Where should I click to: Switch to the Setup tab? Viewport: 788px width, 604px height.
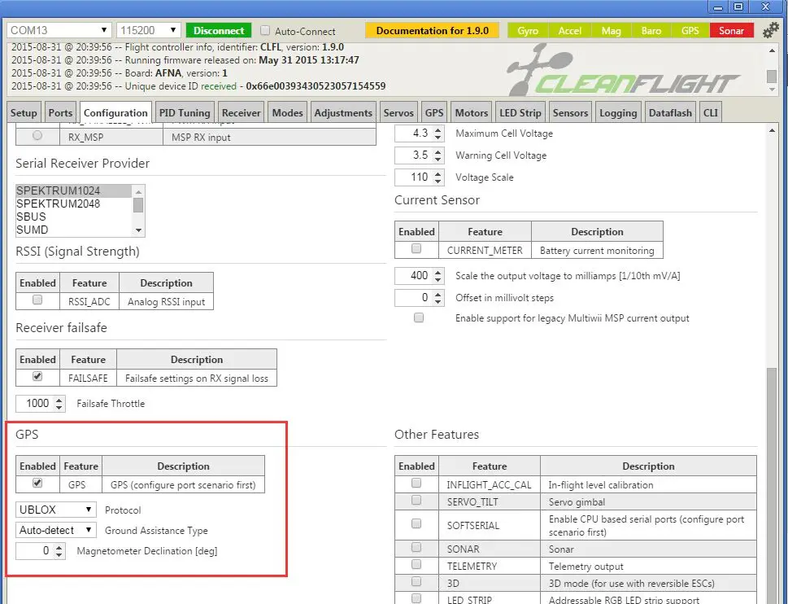click(24, 112)
